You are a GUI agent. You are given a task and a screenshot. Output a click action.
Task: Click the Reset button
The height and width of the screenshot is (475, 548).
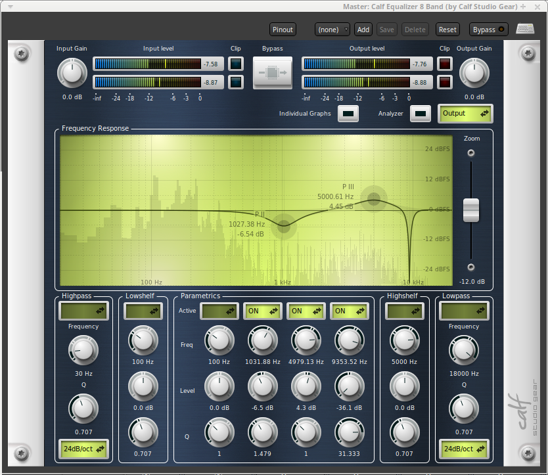447,29
